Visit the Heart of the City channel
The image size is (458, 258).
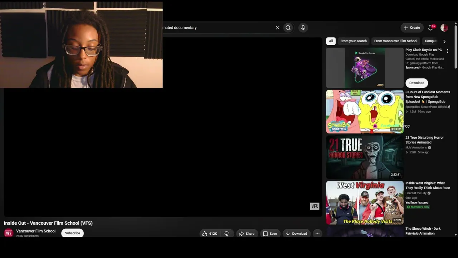click(416, 193)
